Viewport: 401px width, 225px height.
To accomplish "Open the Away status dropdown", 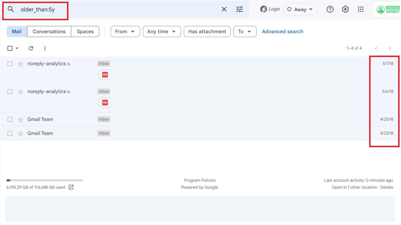I will pos(300,9).
